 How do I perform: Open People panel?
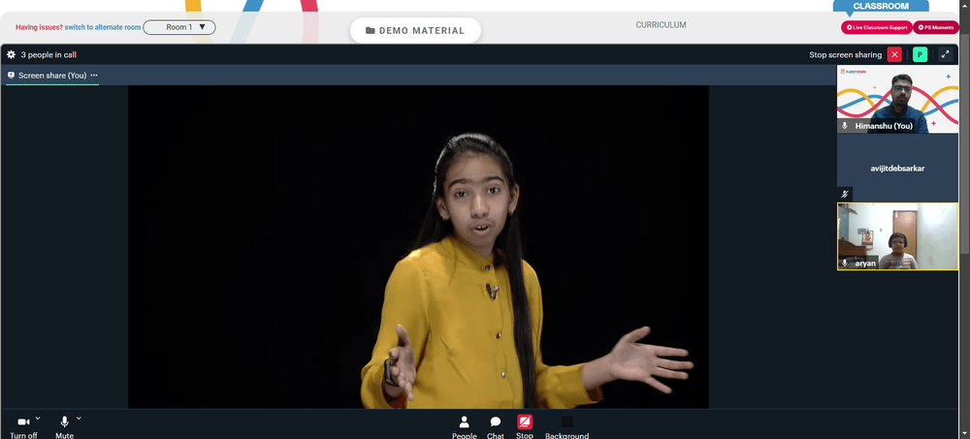(x=464, y=427)
